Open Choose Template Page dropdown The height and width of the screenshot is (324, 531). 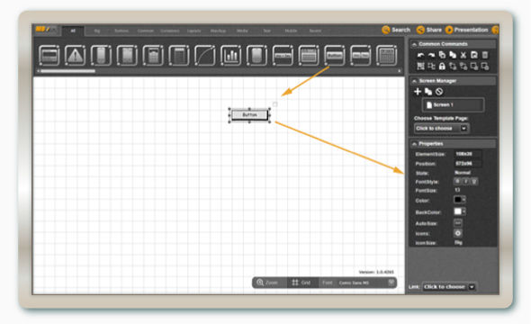click(441, 129)
